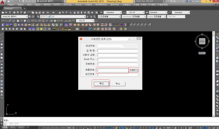Click the 확인 button in registration dialog
Screen dimensions: 219x129
pyautogui.click(x=101, y=84)
